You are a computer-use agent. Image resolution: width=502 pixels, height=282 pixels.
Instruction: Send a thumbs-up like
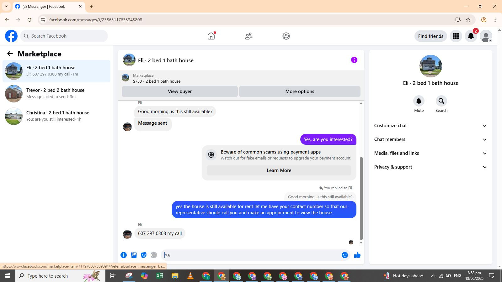pos(357,255)
